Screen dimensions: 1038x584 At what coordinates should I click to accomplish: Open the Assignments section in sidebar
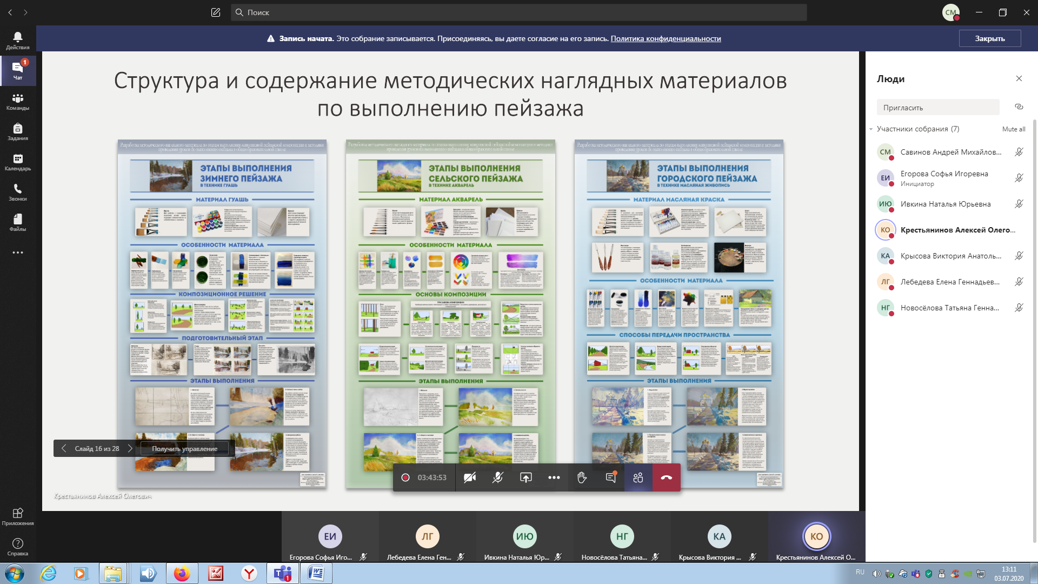coord(18,131)
